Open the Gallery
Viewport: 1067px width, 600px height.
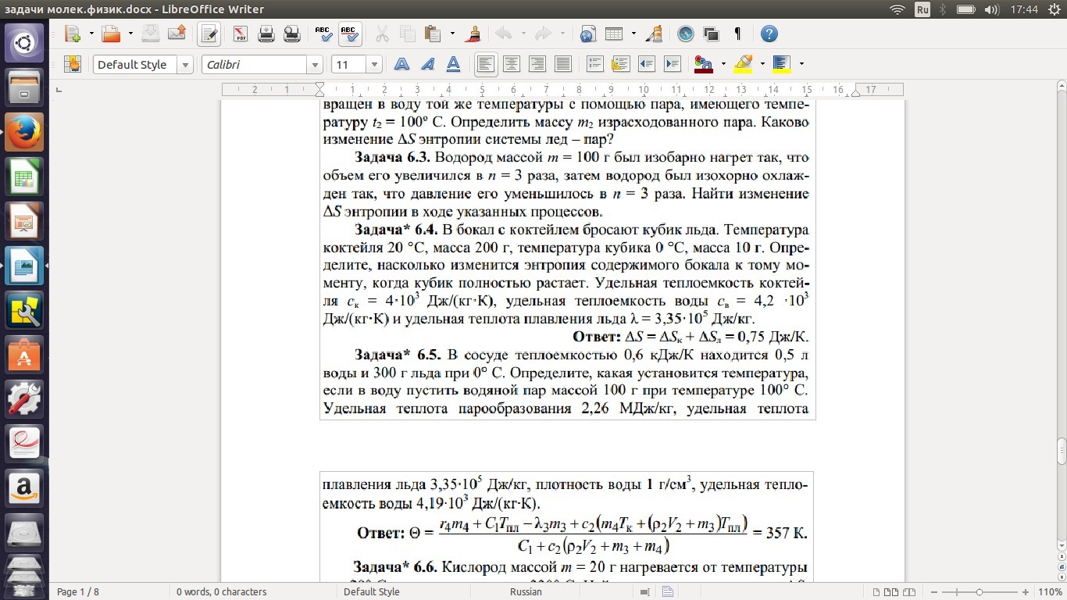coord(712,34)
